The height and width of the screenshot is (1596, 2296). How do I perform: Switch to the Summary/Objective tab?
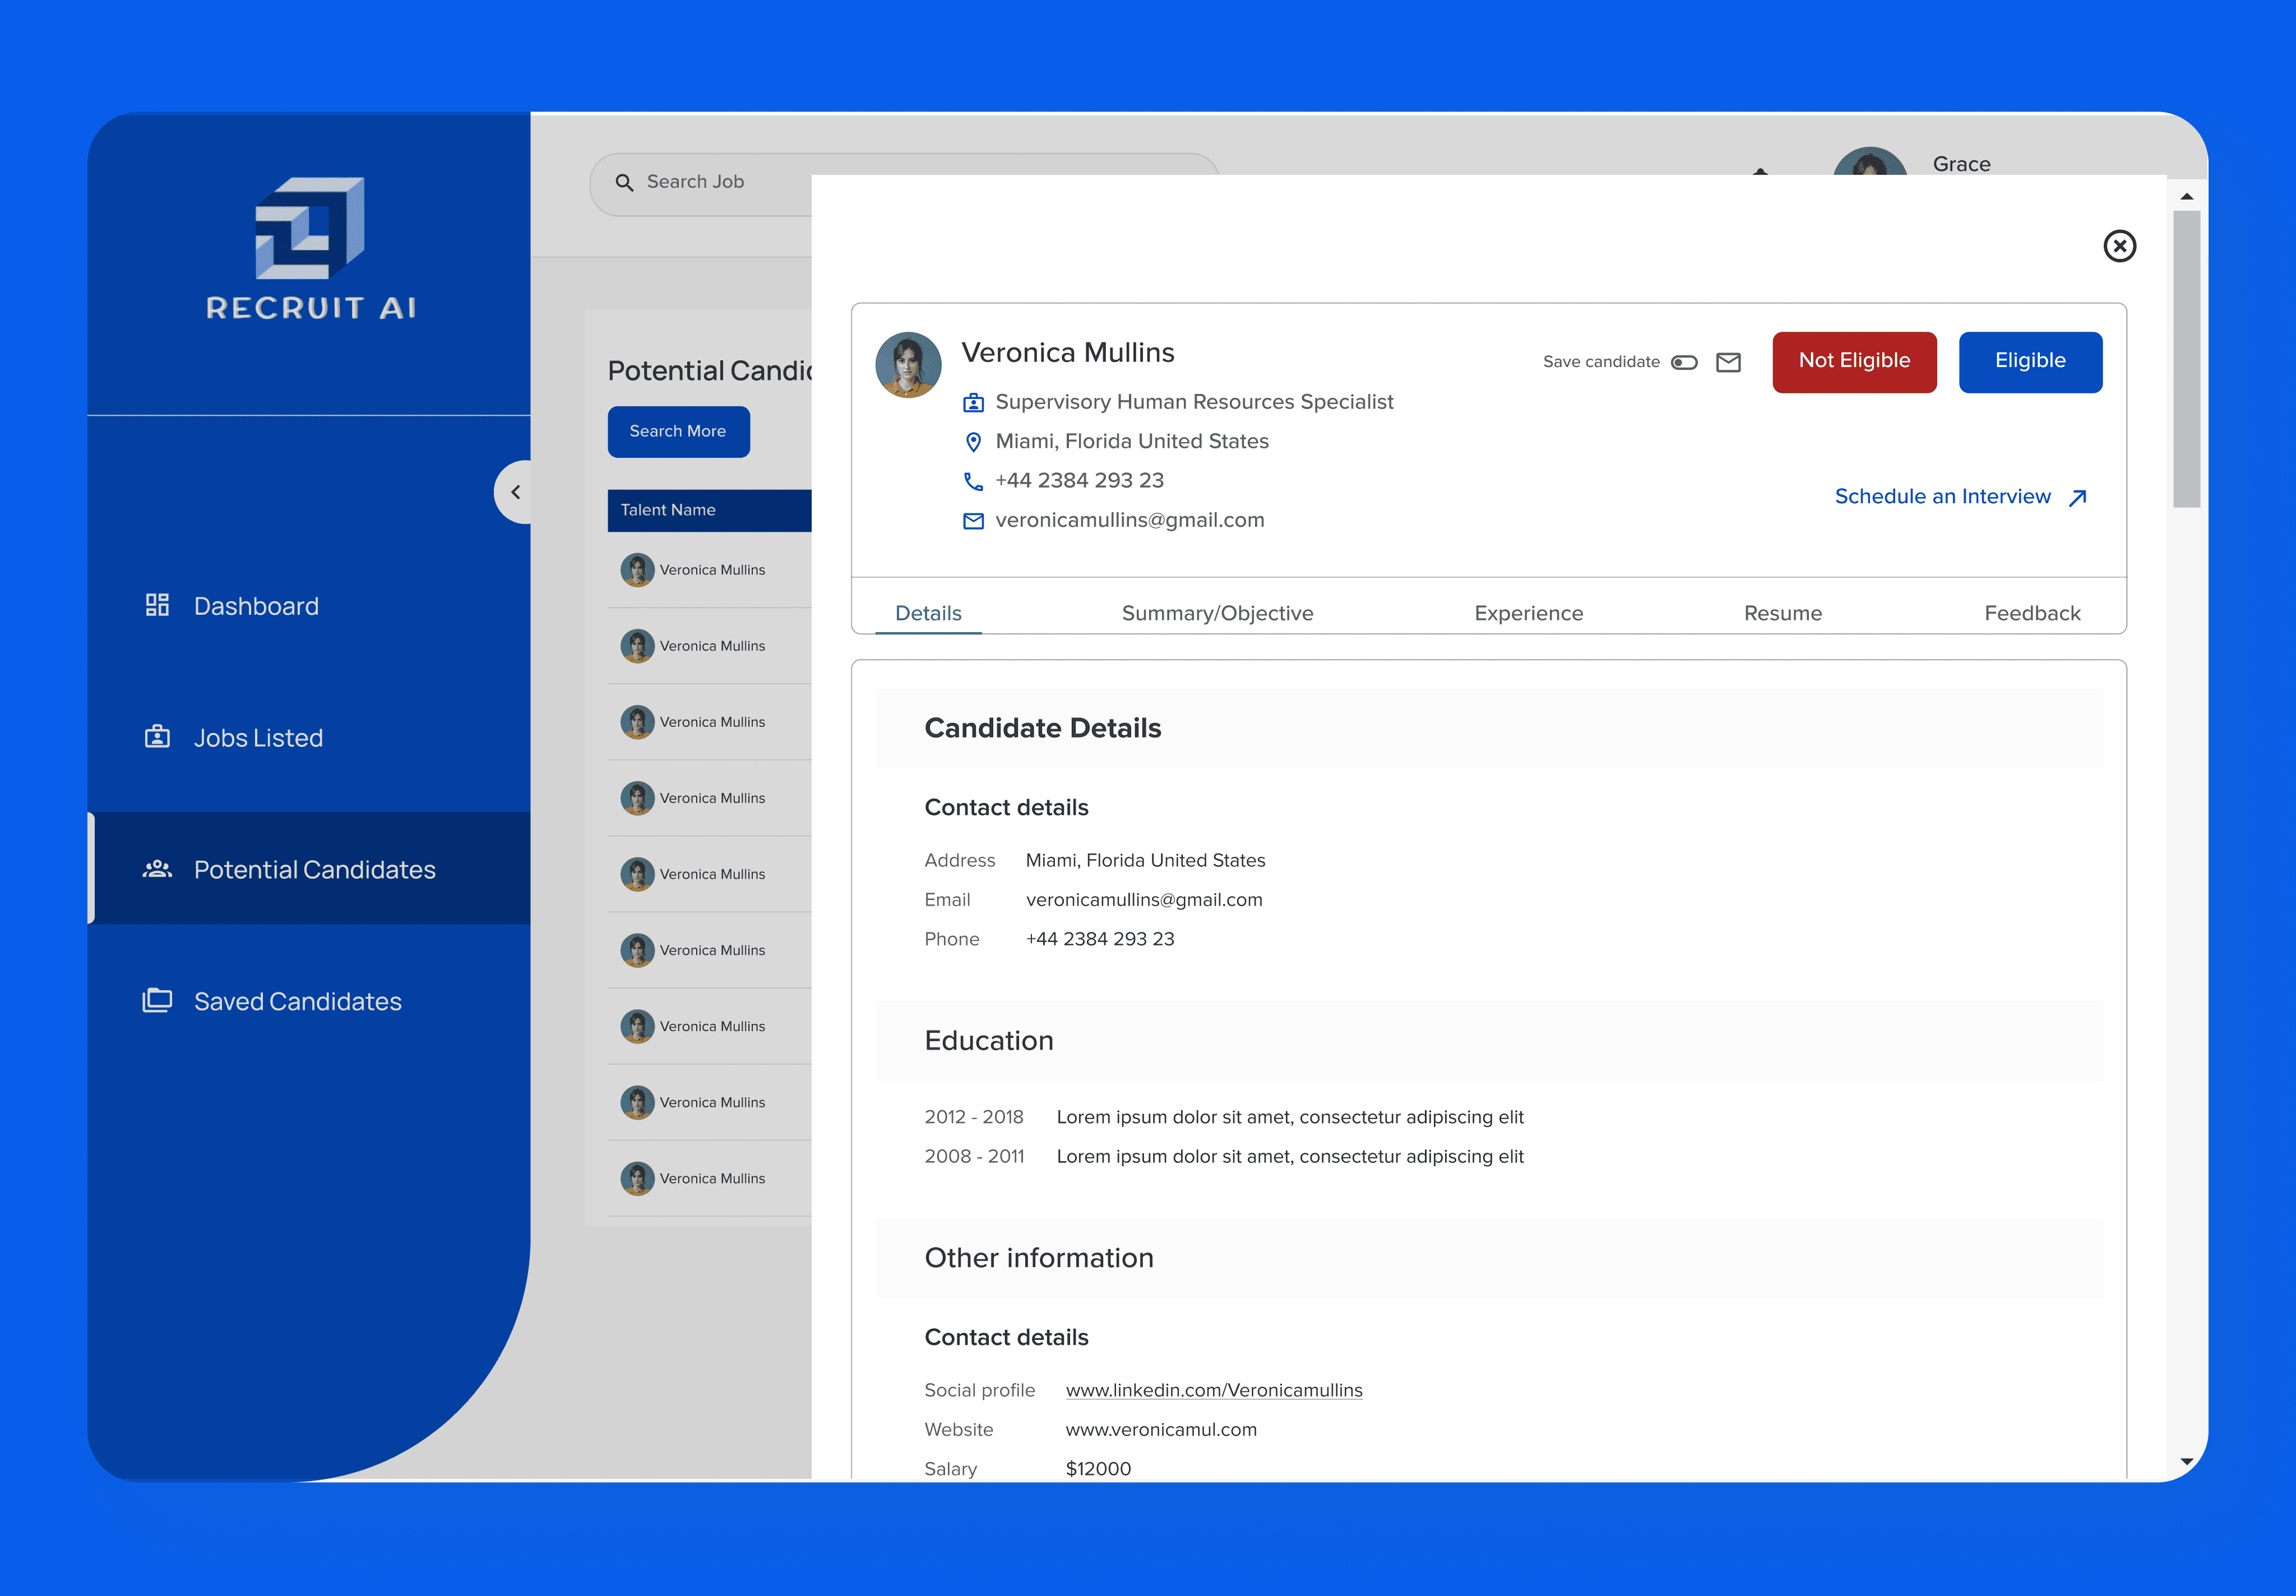click(1217, 613)
